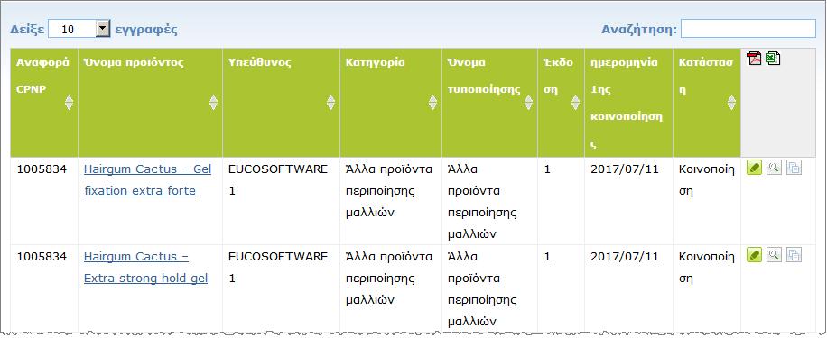The height and width of the screenshot is (338, 827).
Task: View details of Gel fixation extra forte
Action: coord(774,168)
